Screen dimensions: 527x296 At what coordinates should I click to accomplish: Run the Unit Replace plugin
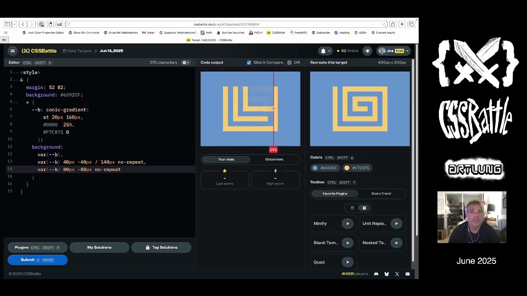click(396, 224)
